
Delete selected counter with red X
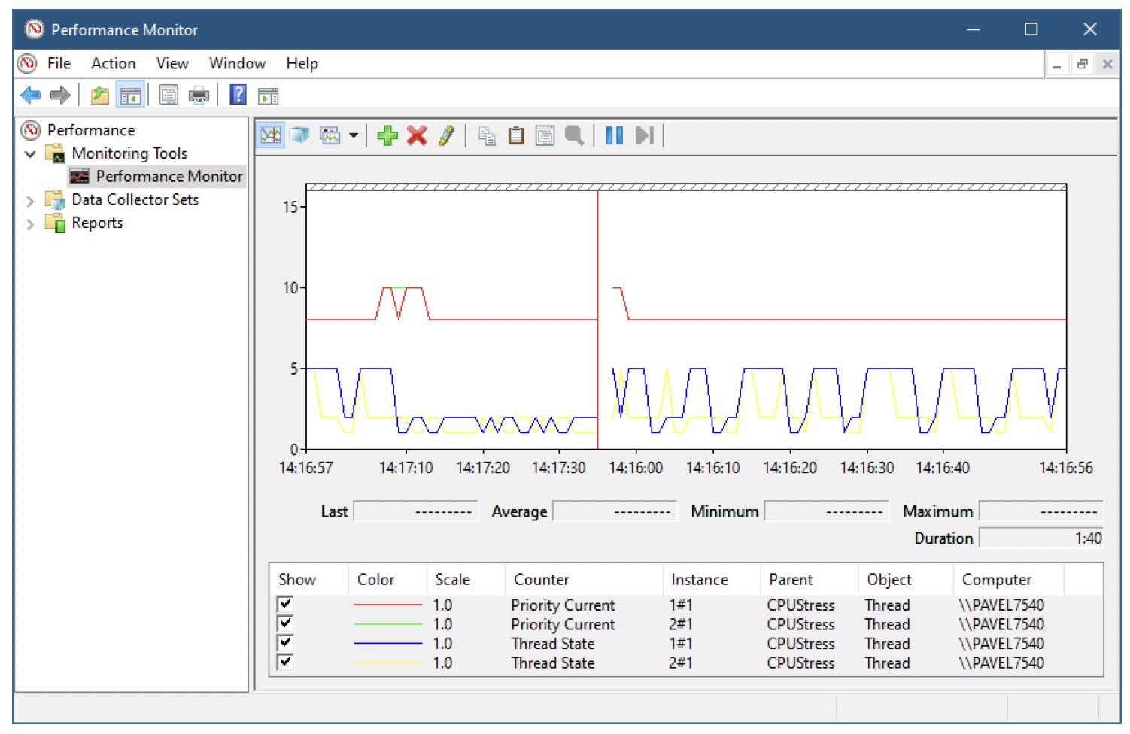(417, 135)
